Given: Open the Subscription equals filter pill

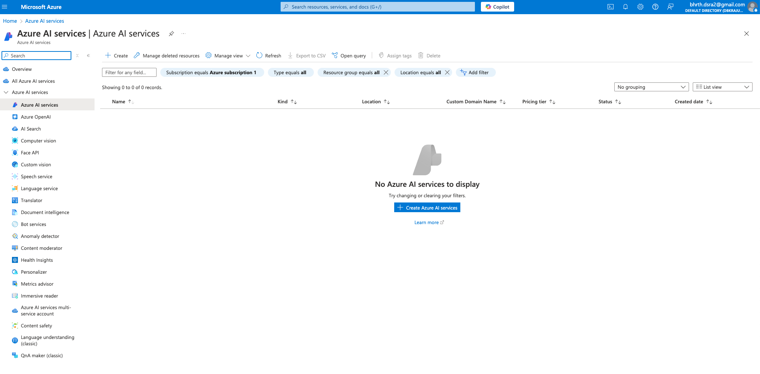Looking at the screenshot, I should 212,72.
